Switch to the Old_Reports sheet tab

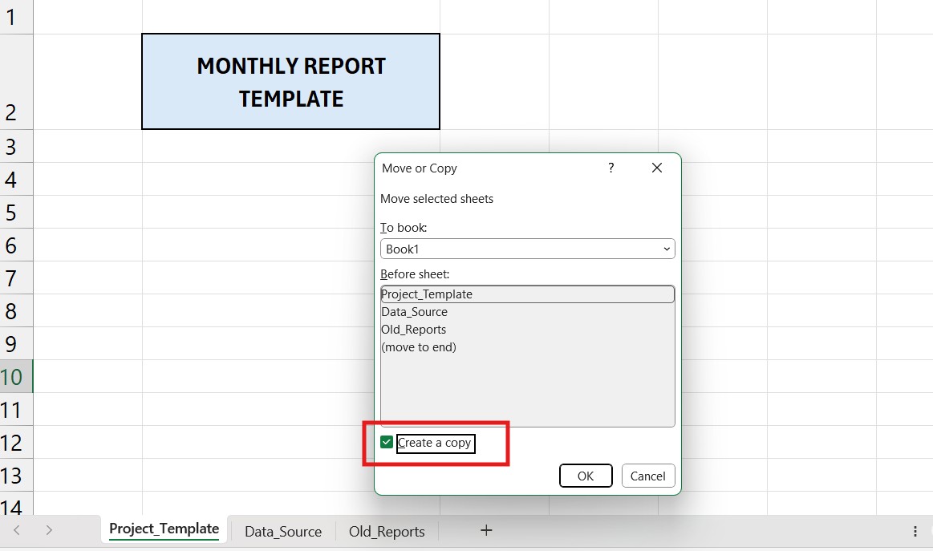387,530
